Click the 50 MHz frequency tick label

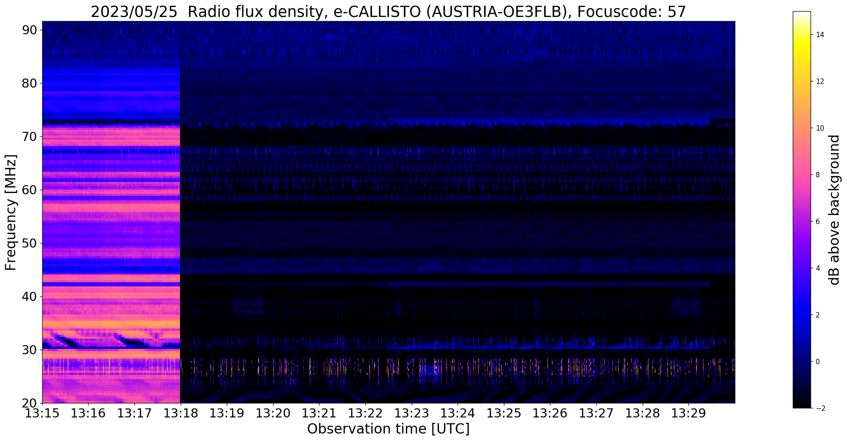[29, 243]
